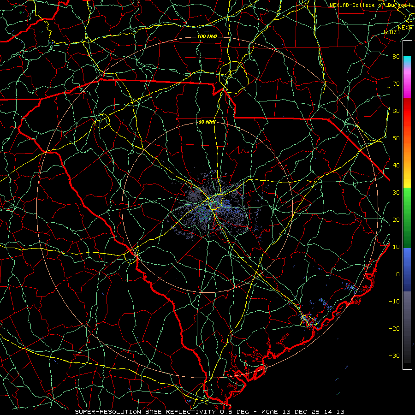Click the 80 value on the color scale
Image resolution: width=415 pixels, height=415 pixels.
click(396, 56)
